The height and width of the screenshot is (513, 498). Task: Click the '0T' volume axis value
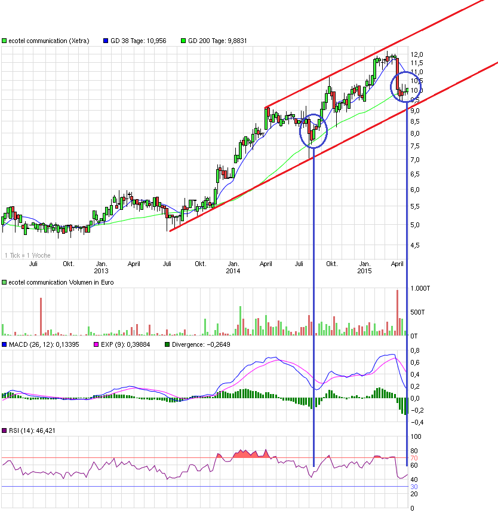pyautogui.click(x=414, y=336)
